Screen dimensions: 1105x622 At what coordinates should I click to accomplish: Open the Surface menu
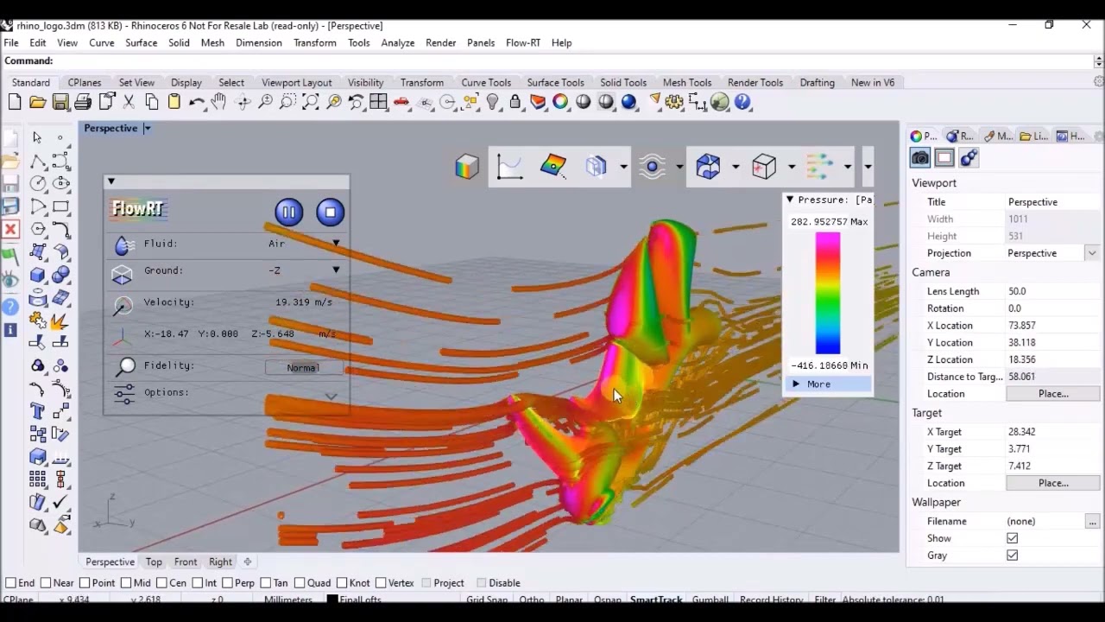[141, 42]
